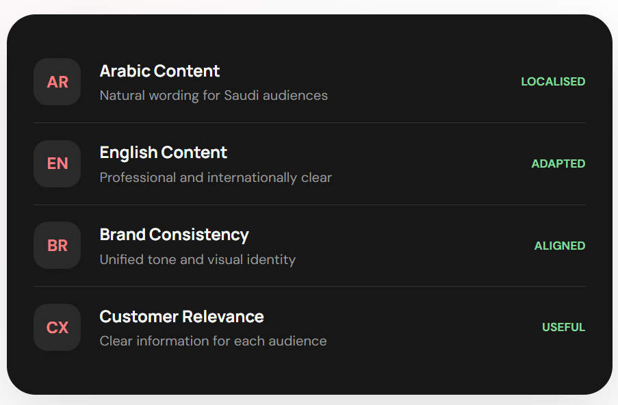
Task: Select the CX icon badge
Action: [57, 328]
